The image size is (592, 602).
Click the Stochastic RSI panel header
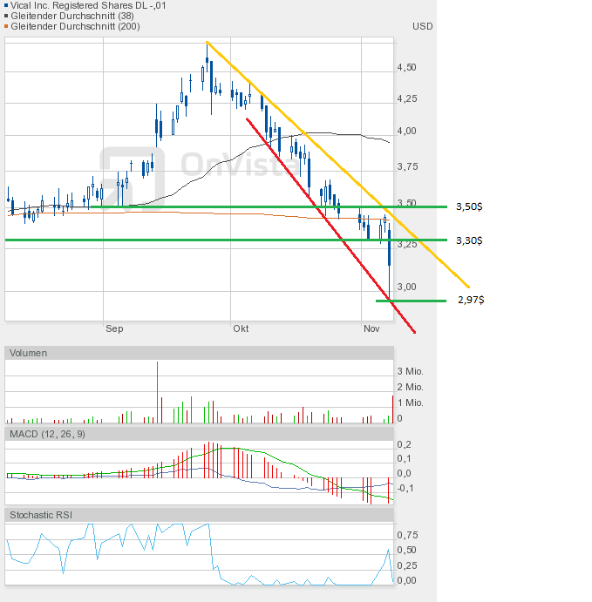(41, 515)
